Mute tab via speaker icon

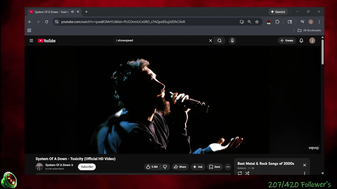click(72, 12)
